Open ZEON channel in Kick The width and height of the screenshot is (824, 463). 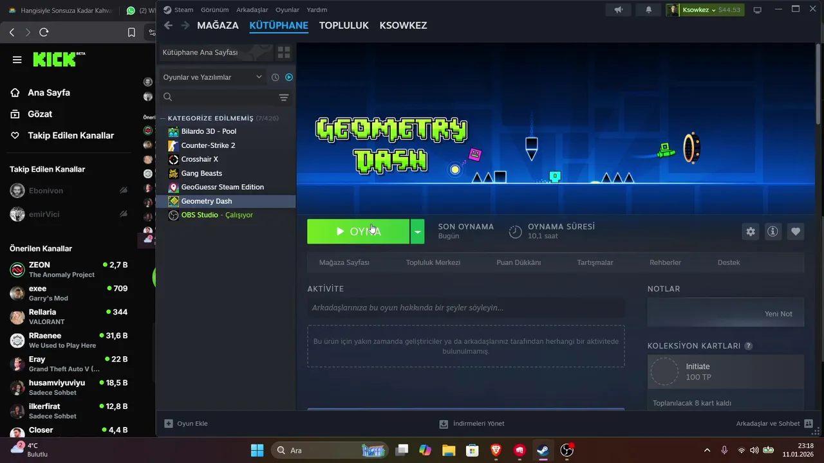tap(69, 269)
